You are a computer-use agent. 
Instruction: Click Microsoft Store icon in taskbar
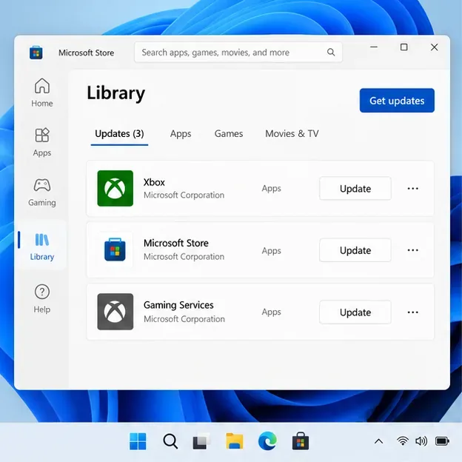[x=301, y=441]
